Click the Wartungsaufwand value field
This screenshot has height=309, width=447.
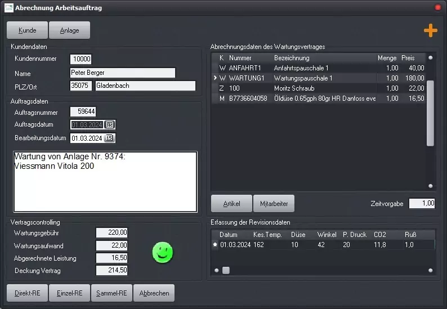111,245
